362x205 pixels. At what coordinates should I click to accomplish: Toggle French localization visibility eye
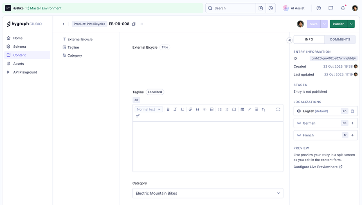299,135
